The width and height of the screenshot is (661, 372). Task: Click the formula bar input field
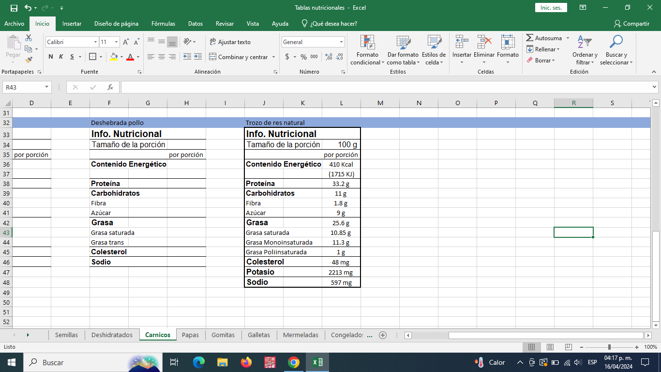(x=385, y=87)
